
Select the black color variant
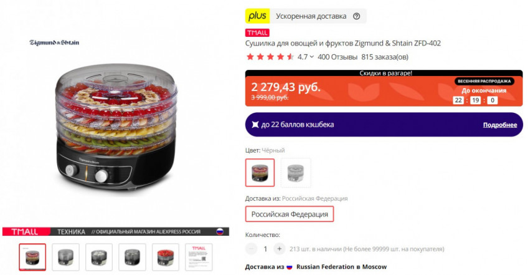click(260, 173)
